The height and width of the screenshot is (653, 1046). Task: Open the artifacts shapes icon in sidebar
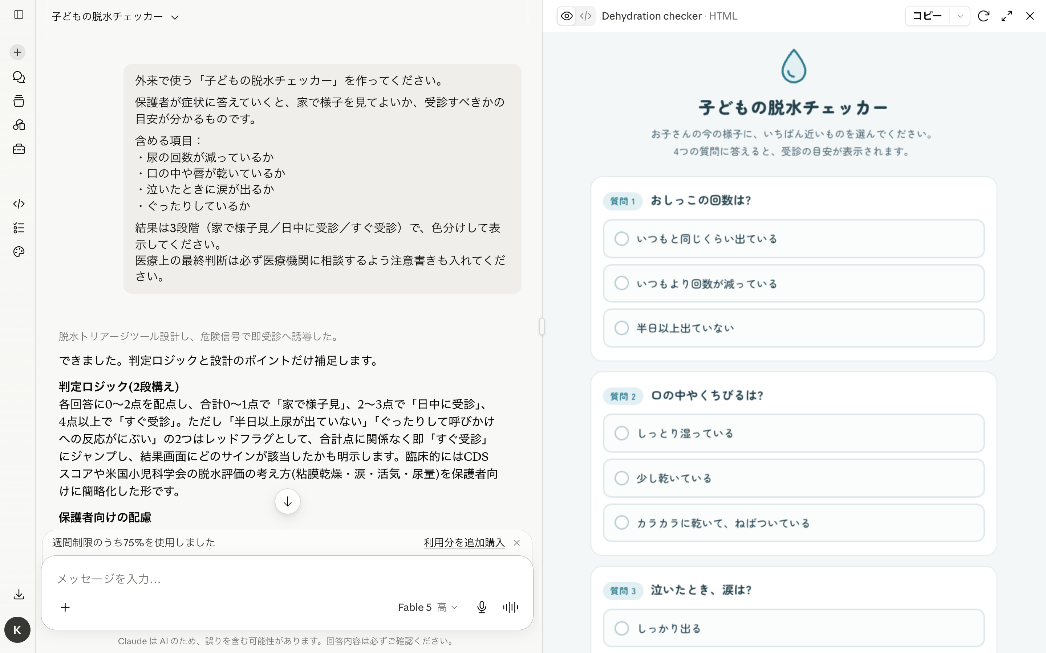click(x=19, y=125)
